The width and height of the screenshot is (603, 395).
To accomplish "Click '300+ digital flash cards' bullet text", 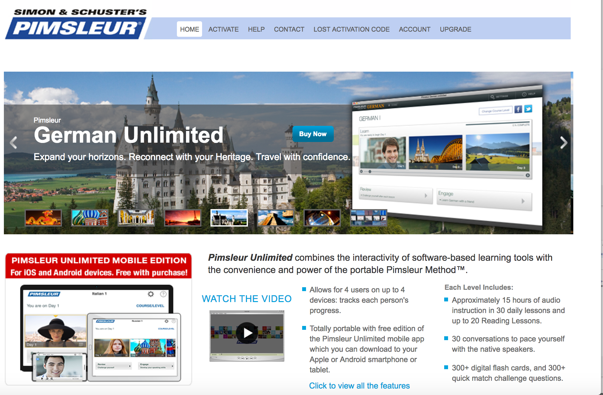I will [508, 373].
